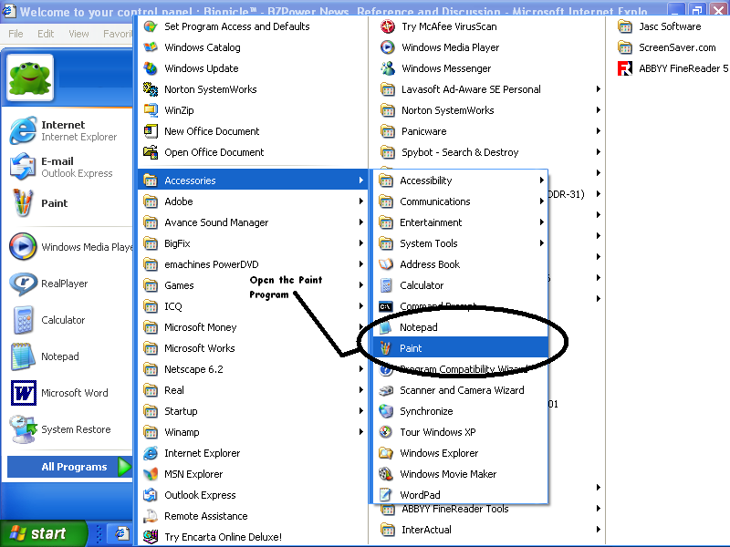This screenshot has width=730, height=547.
Task: Open WordPad from the Accessories list
Action: 460,494
